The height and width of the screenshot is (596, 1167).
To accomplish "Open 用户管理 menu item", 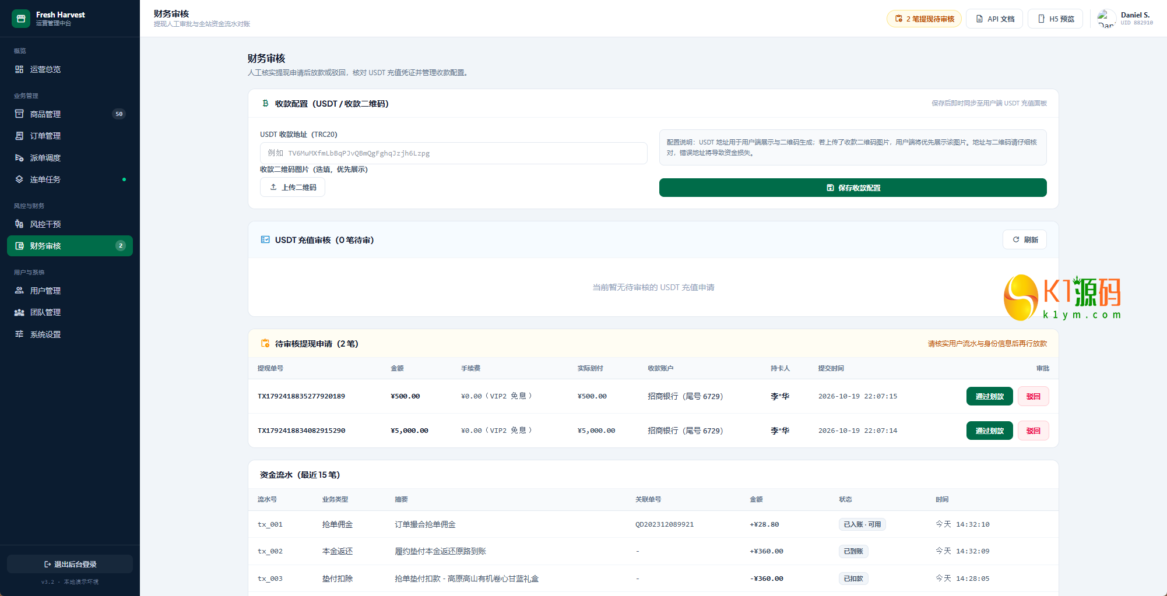I will click(x=70, y=291).
